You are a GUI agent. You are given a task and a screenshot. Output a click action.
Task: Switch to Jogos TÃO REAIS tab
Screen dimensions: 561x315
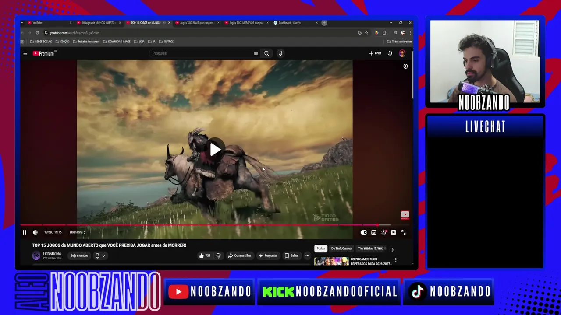(196, 23)
